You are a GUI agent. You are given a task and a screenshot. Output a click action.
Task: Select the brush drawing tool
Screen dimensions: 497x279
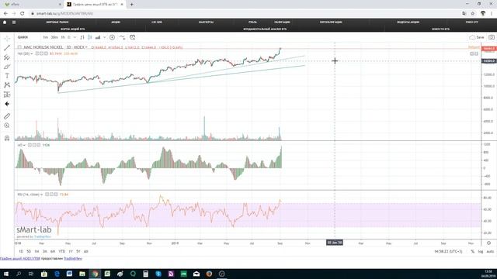pyautogui.click(x=7, y=67)
